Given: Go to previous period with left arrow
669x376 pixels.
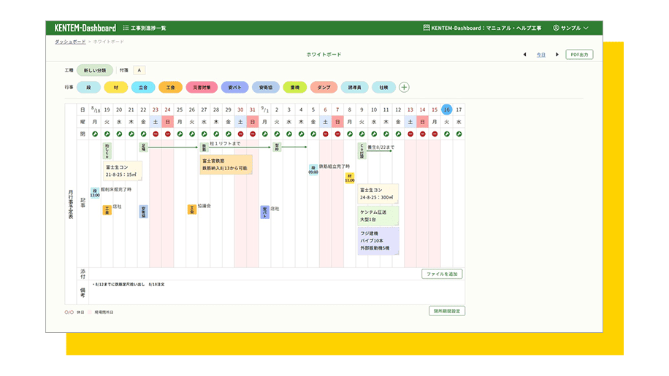Looking at the screenshot, I should click(x=525, y=55).
